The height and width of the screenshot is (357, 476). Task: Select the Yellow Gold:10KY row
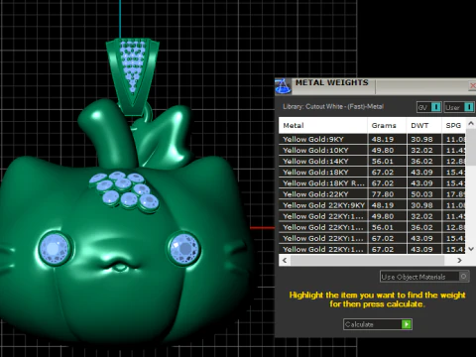(x=372, y=150)
